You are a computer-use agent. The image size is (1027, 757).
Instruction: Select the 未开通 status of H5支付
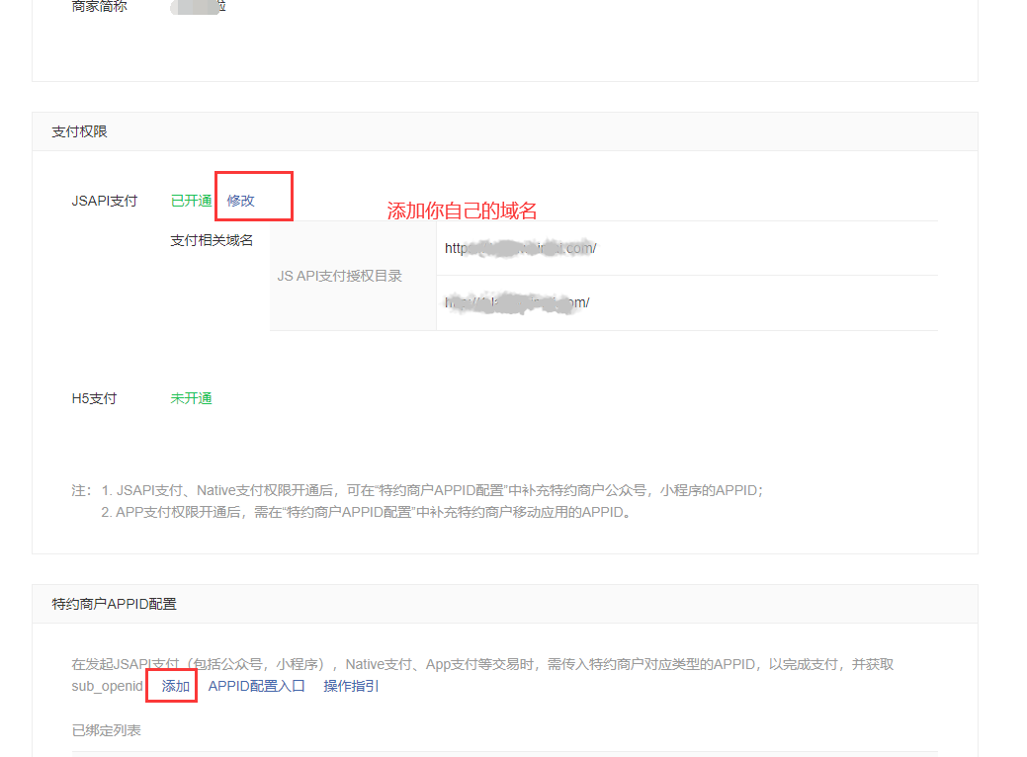point(191,398)
